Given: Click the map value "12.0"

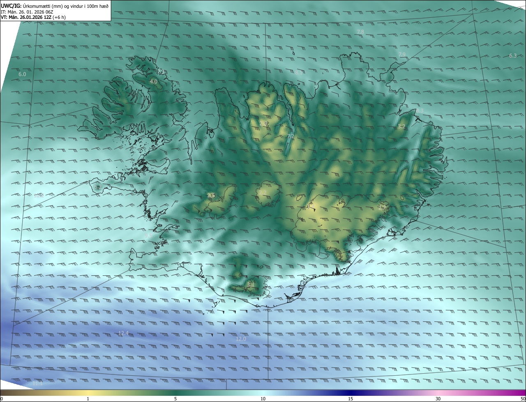Looking at the screenshot, I should [x=241, y=339].
